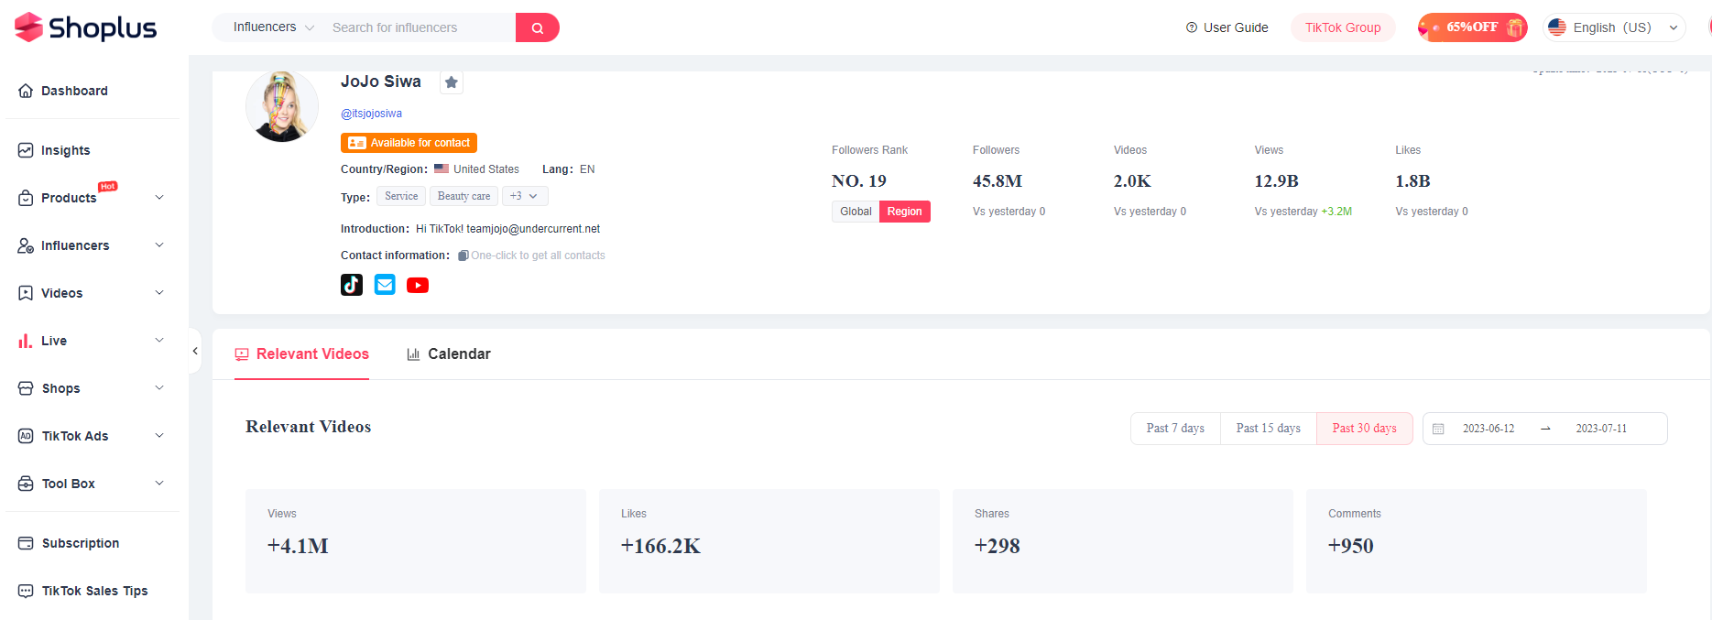Open the Influencers search category dropdown
The image size is (1712, 620).
tap(273, 27)
